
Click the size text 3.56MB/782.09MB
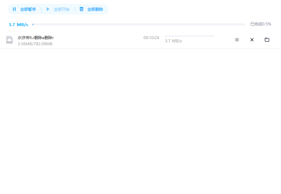tap(35, 44)
